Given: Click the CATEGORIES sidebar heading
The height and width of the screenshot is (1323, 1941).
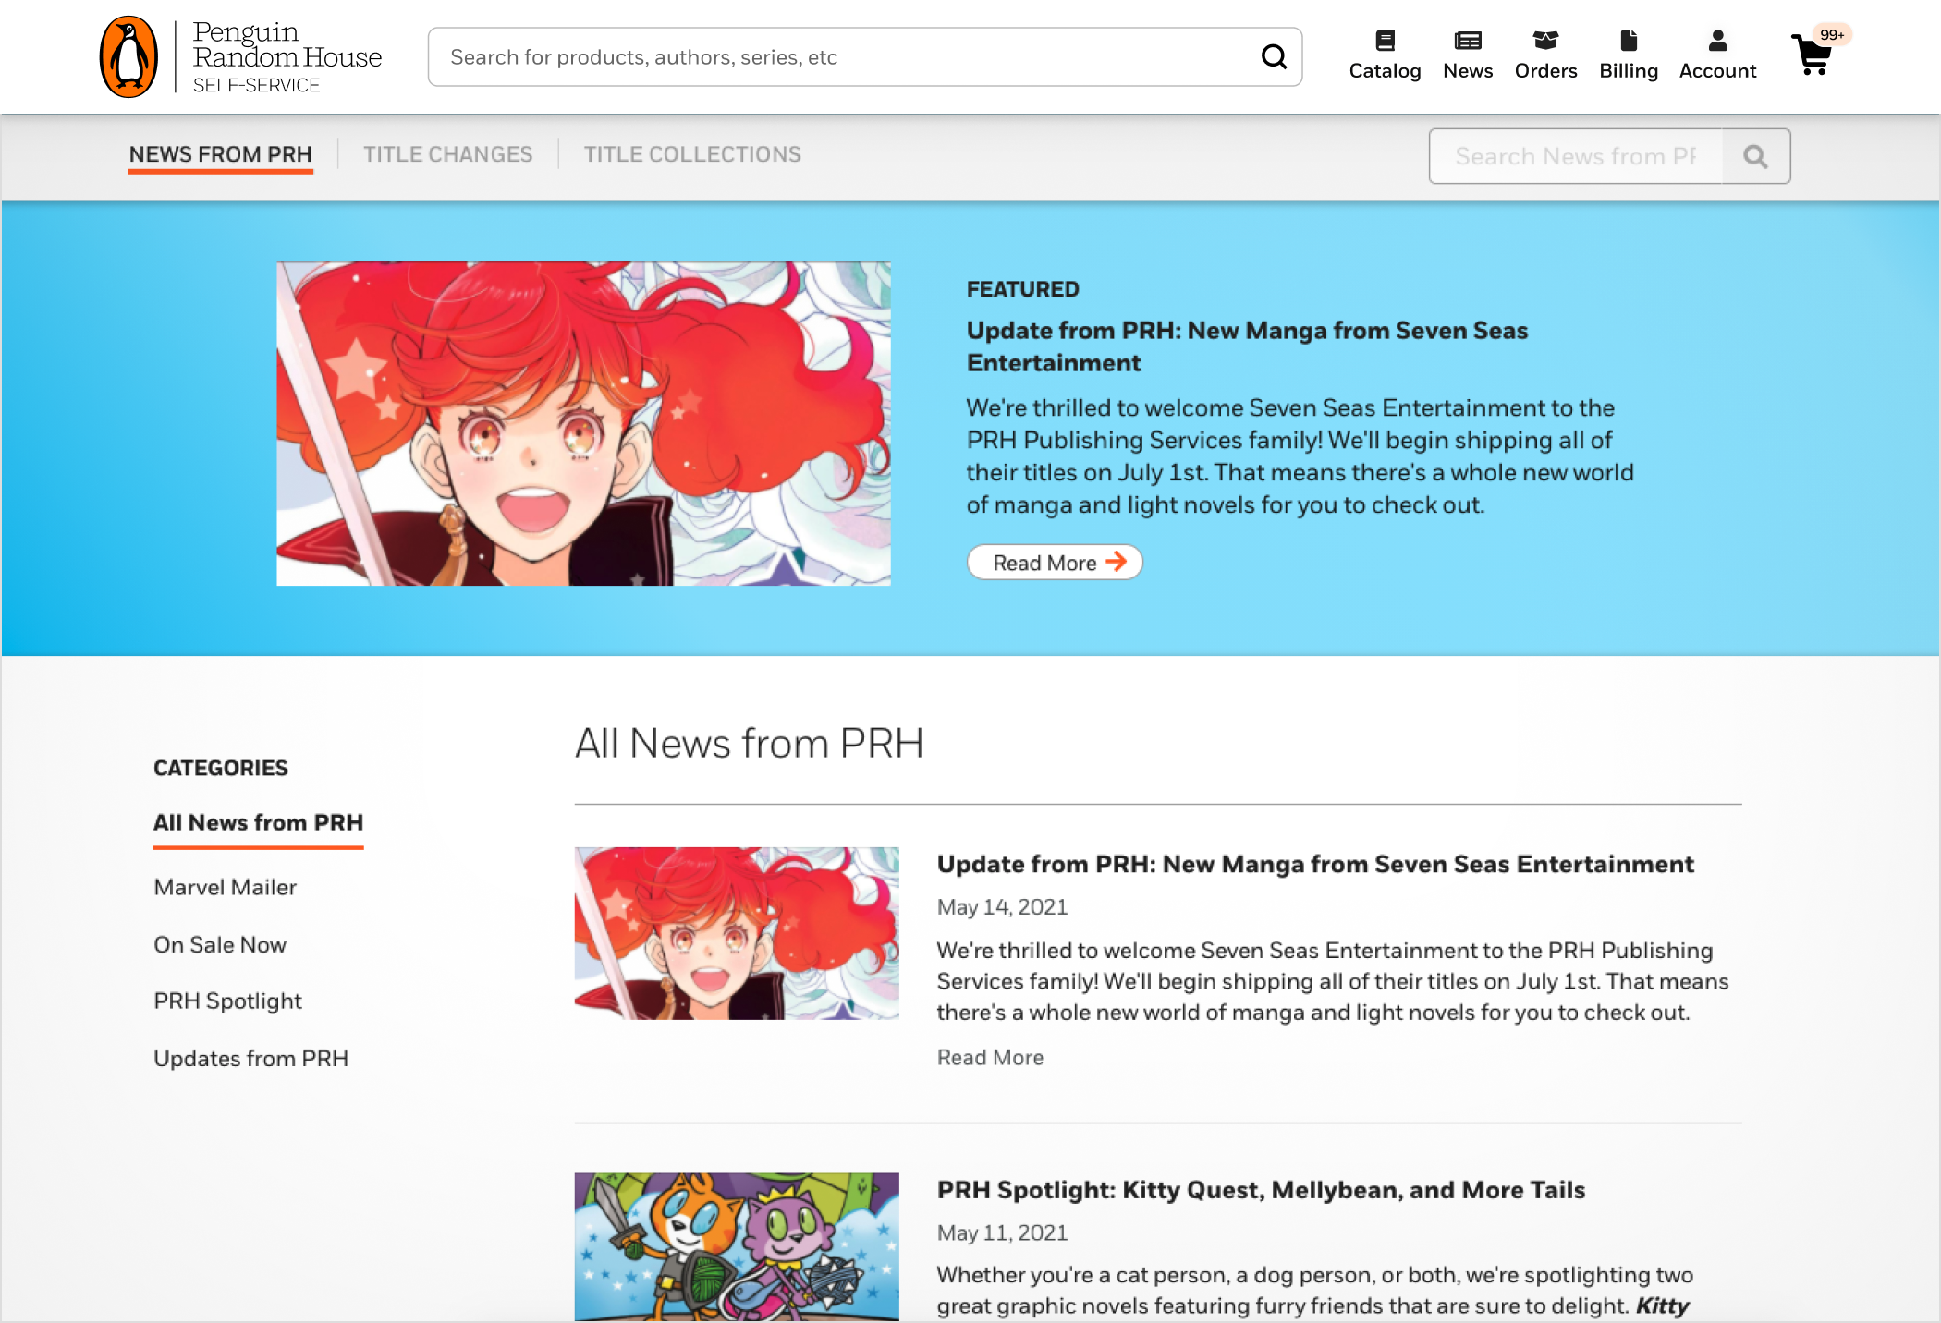Looking at the screenshot, I should click(x=220, y=768).
